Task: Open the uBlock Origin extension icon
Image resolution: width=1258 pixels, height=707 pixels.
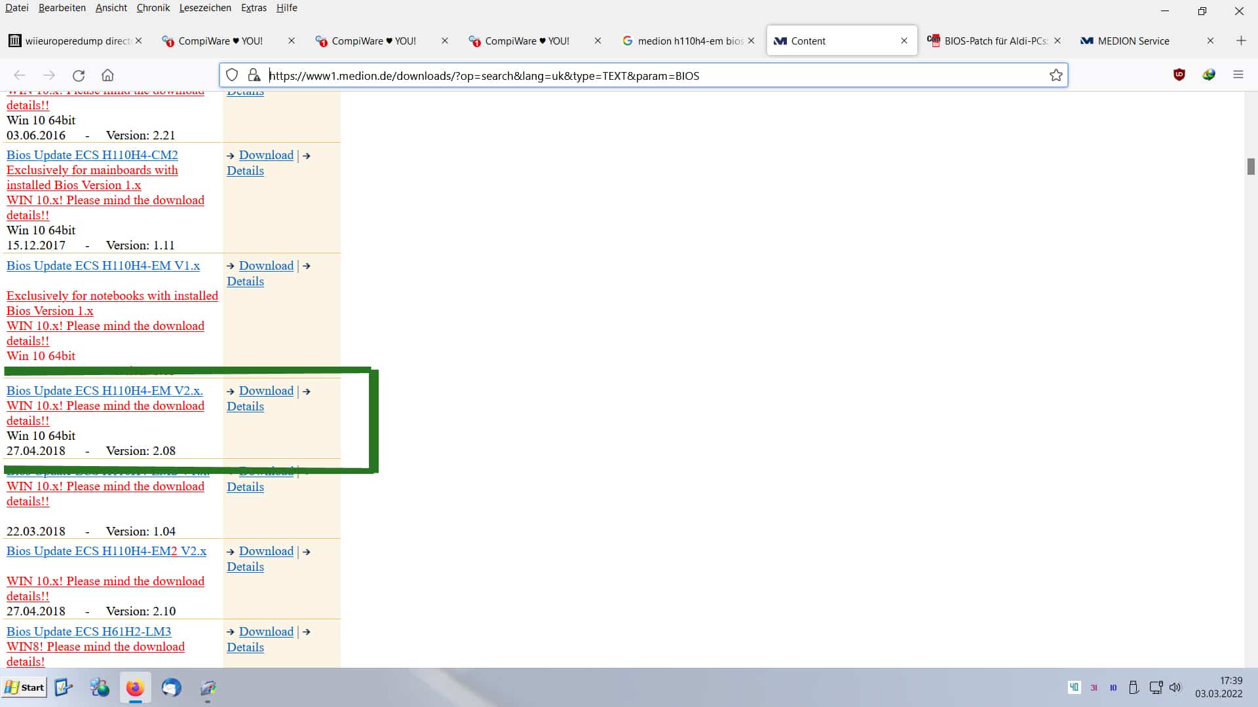Action: point(1179,75)
